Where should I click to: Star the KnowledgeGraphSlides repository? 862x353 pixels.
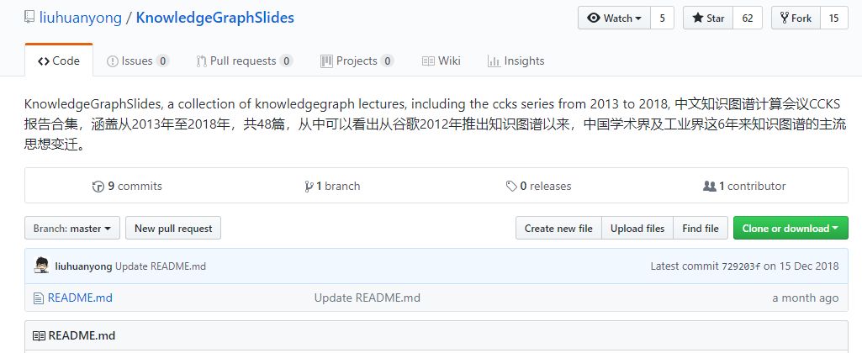coord(708,18)
